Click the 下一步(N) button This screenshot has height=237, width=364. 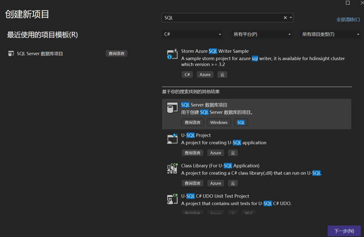(x=344, y=231)
